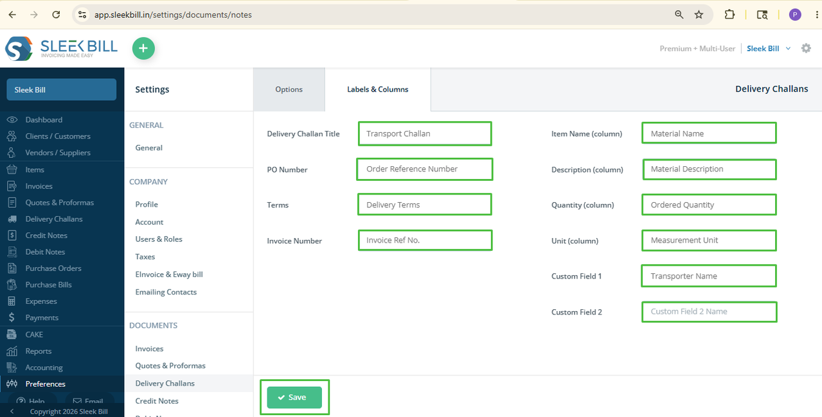Edit the Delivery Challan Title field
822x417 pixels.
425,133
